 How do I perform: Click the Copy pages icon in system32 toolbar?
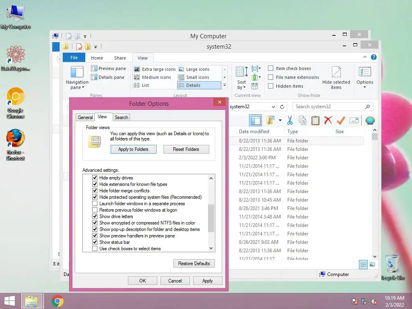click(303, 120)
